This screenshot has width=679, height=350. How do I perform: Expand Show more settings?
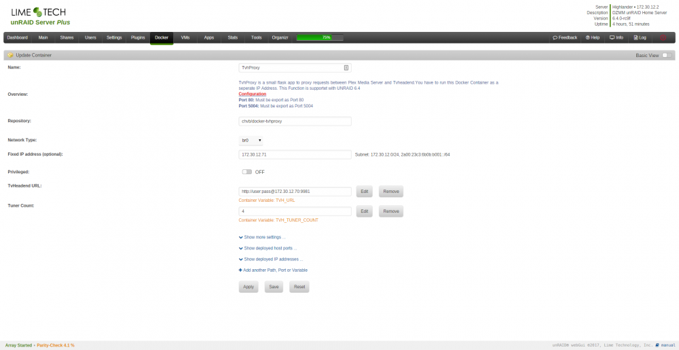tap(261, 237)
